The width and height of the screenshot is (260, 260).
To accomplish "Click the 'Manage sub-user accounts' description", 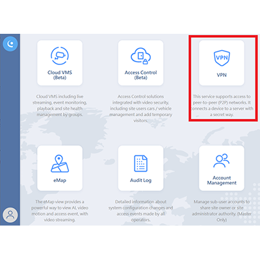I will (x=222, y=211).
